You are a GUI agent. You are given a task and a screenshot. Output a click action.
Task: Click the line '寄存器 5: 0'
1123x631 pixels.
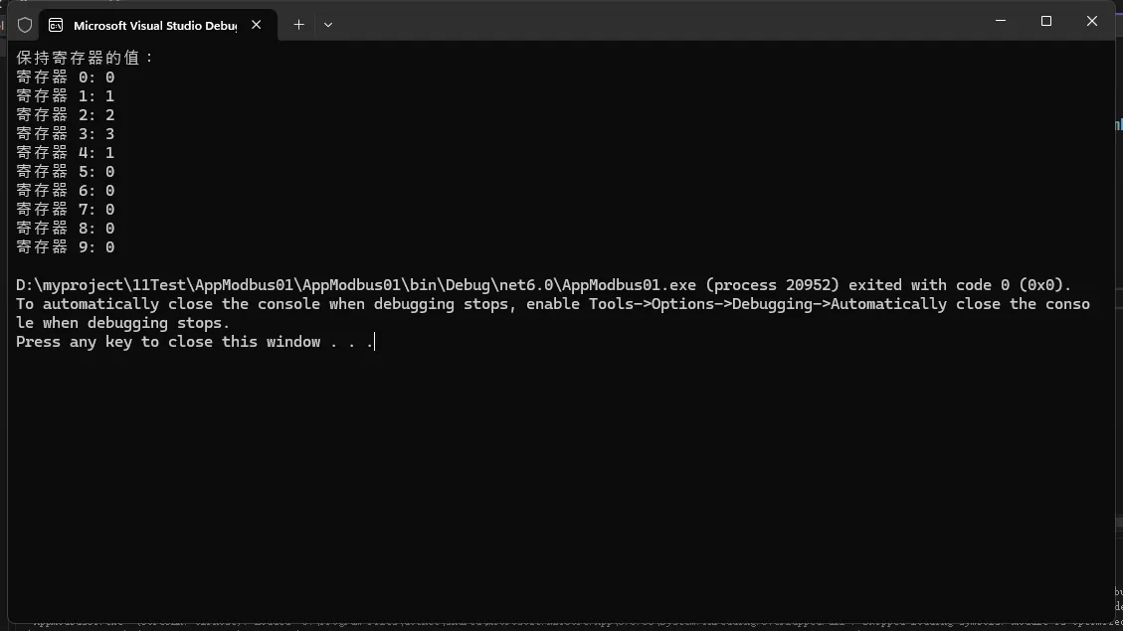[66, 172]
